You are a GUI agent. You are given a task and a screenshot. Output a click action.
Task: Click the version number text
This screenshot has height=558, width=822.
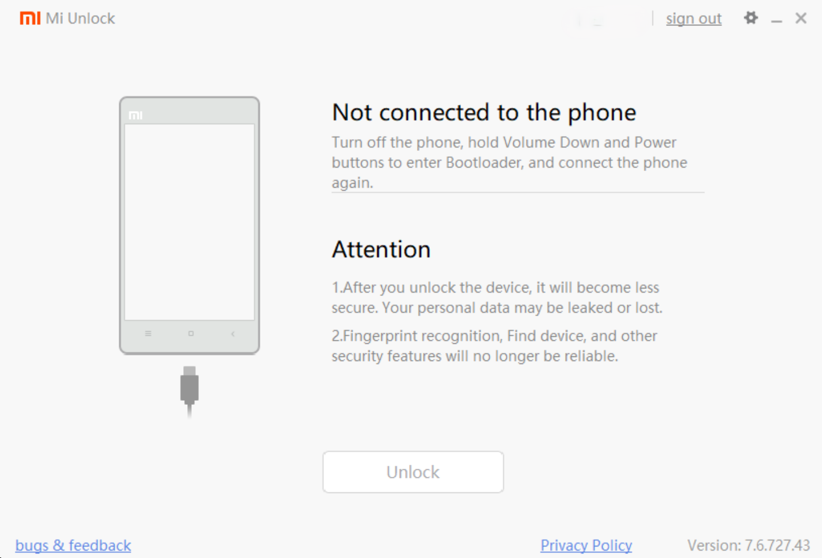pyautogui.click(x=748, y=545)
